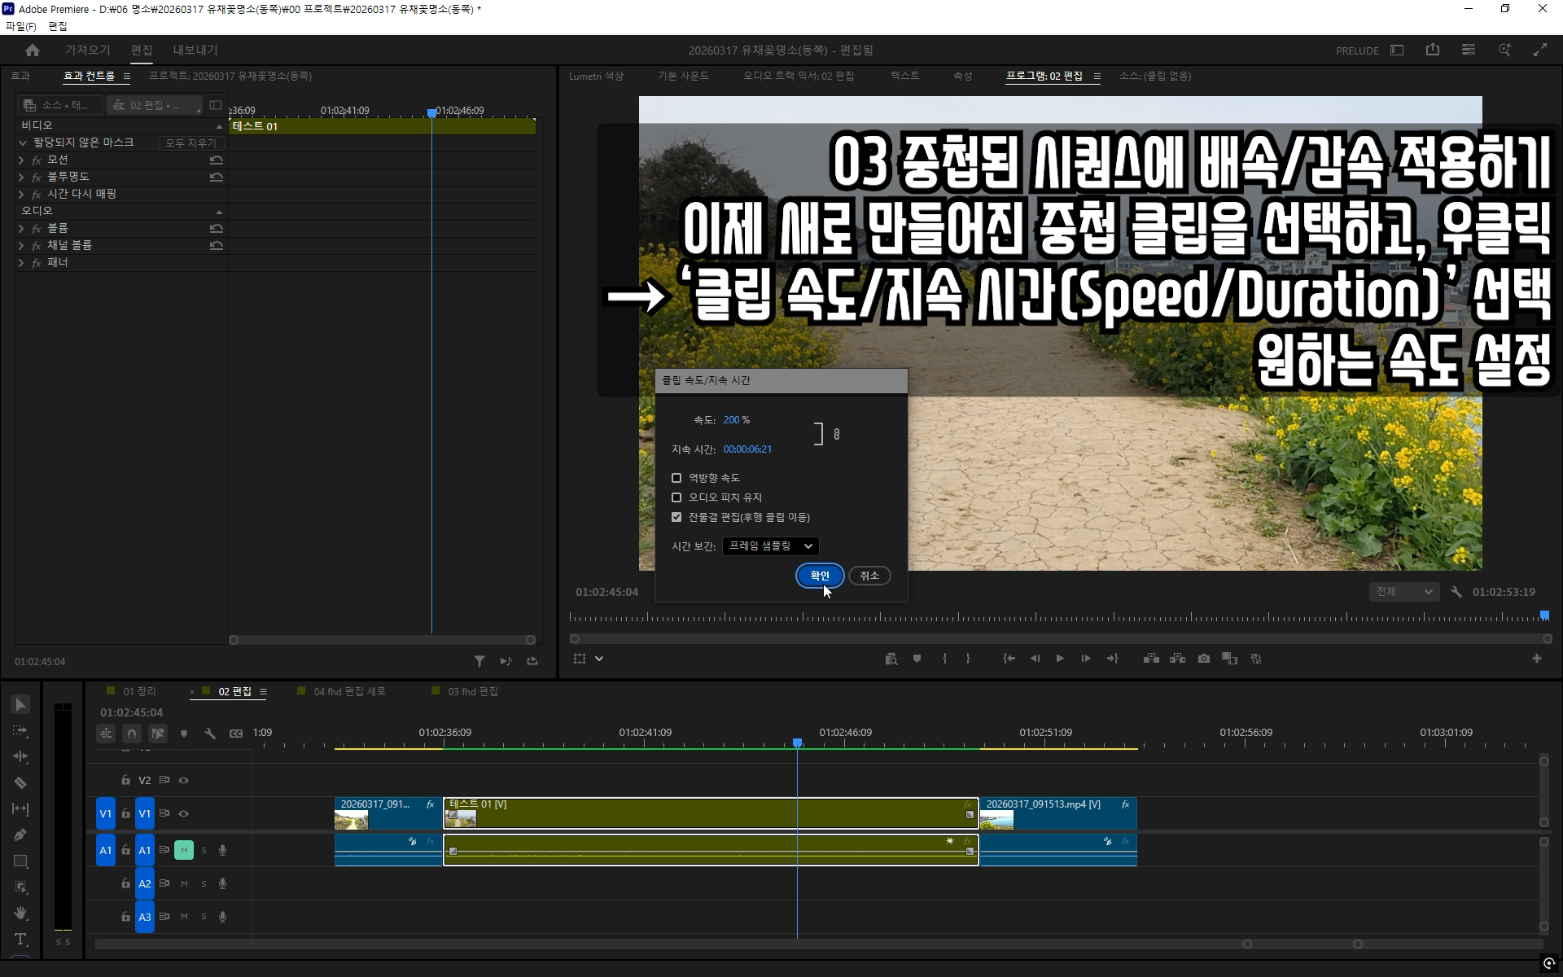1563x977 pixels.
Task: Enable the 역방향 속도 checkbox
Action: (676, 478)
